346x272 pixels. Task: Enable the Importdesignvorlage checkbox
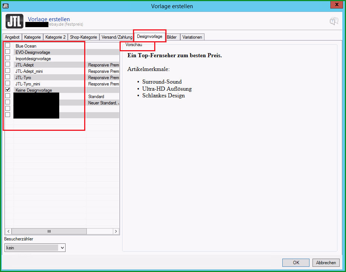8,58
